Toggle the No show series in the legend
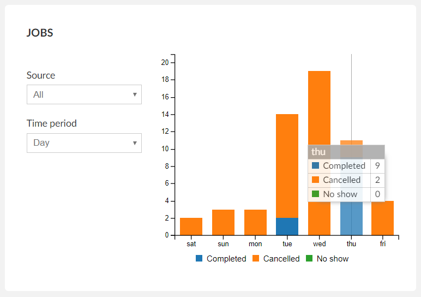This screenshot has height=297, width=421. 332,259
